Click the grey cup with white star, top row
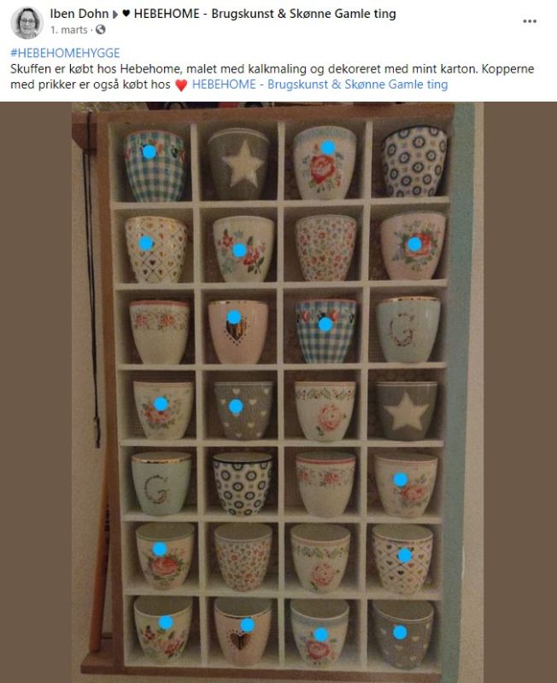Viewport: 557px width, 683px height. coord(238,164)
